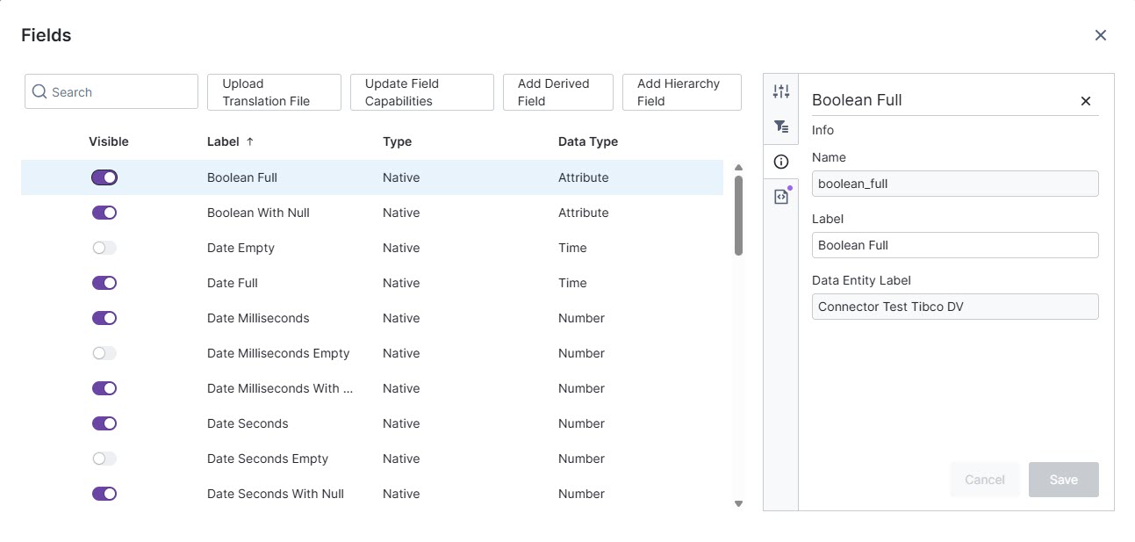Toggle visibility of Date Seconds

tap(104, 423)
